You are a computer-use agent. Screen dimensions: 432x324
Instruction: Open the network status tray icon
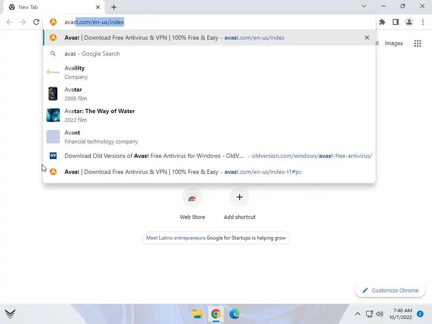coord(369,314)
